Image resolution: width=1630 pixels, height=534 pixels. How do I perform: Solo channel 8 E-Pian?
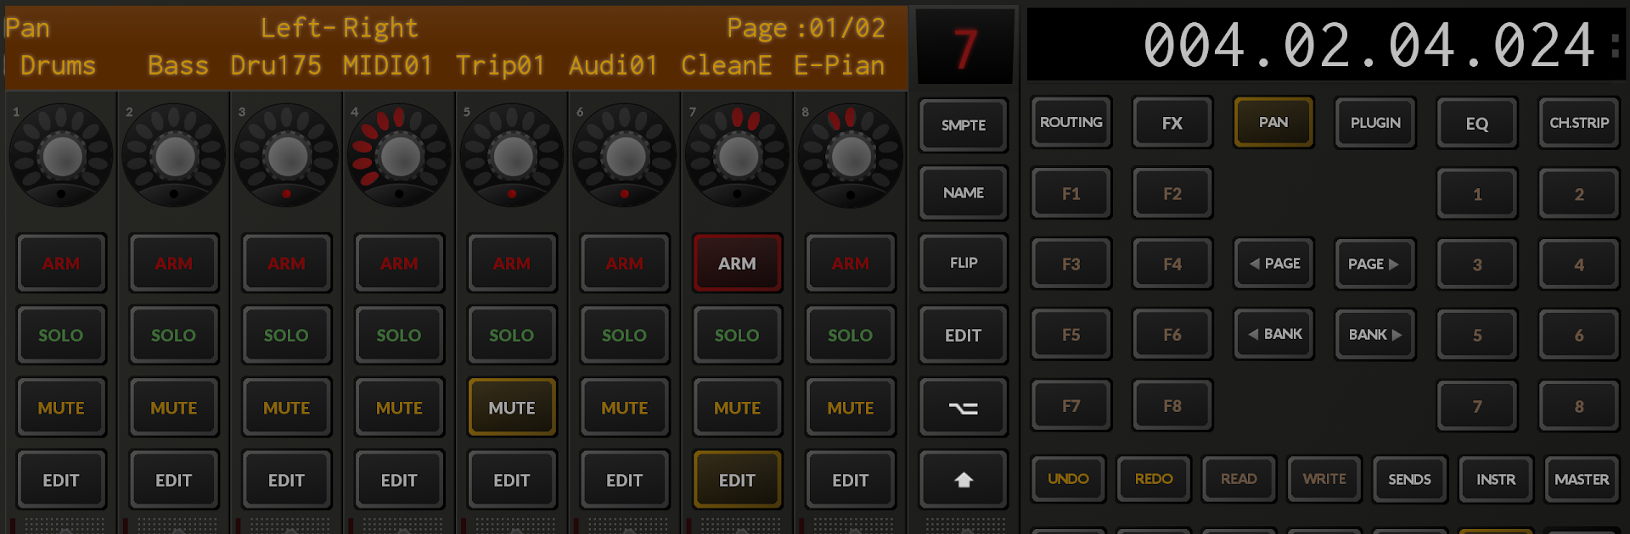(850, 336)
